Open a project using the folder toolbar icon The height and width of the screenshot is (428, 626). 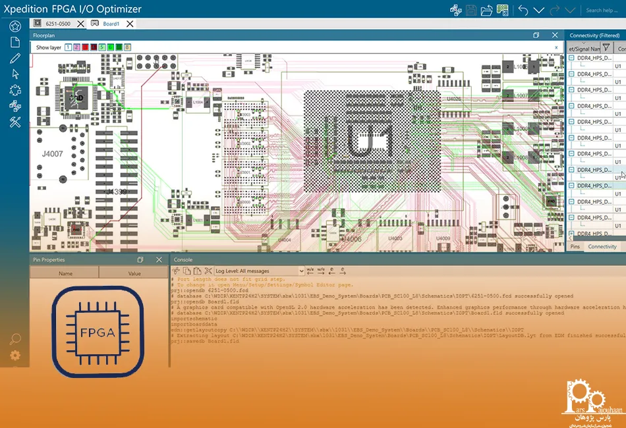486,10
